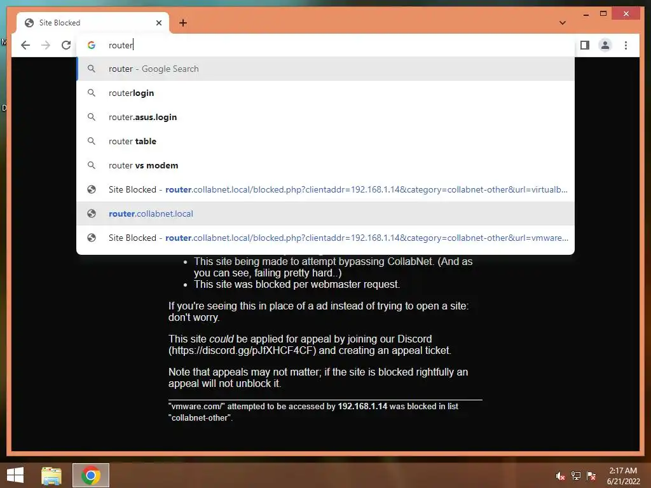Viewport: 651px width, 488px height.
Task: Open the network tray icon
Action: [576, 476]
